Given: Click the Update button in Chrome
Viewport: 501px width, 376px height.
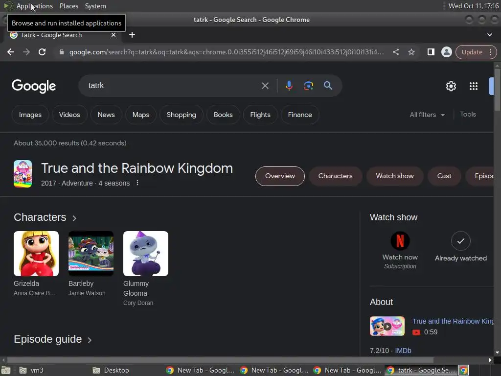Looking at the screenshot, I should pyautogui.click(x=472, y=52).
